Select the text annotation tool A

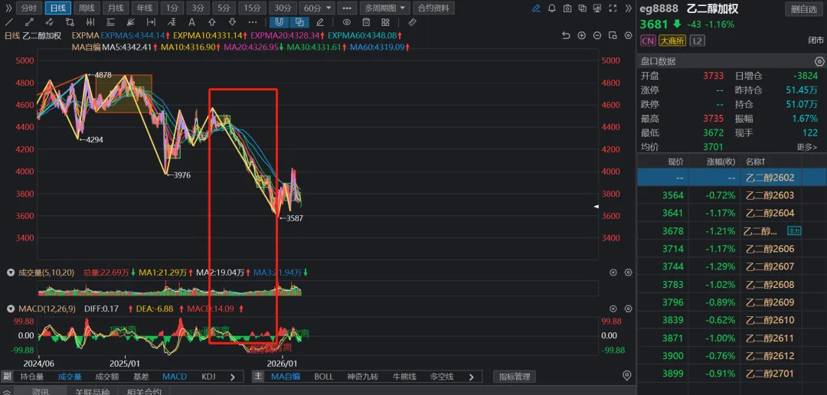click(x=191, y=21)
